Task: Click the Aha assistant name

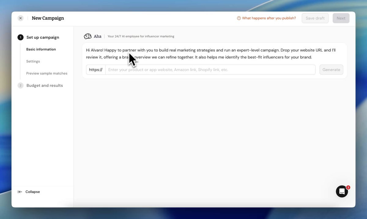Action: pos(98,36)
